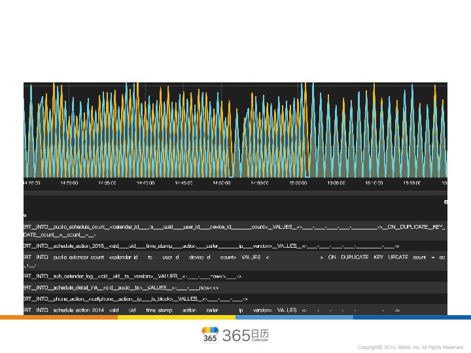Click the 14:50:00 time axis label
The width and height of the screenshot is (471, 353).
[x=222, y=183]
